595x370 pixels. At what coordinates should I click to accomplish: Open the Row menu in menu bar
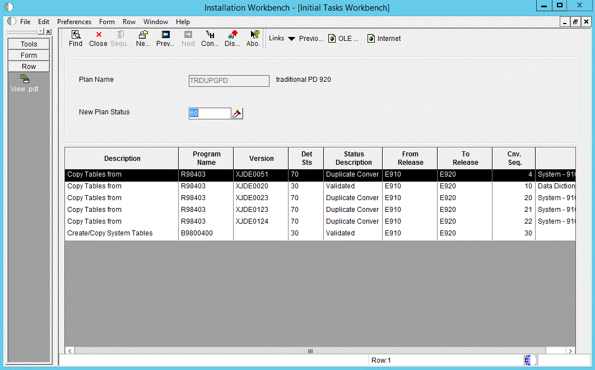point(129,22)
